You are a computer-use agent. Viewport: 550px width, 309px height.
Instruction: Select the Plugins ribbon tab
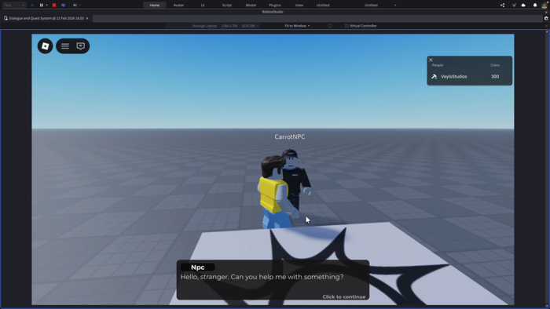coord(275,5)
